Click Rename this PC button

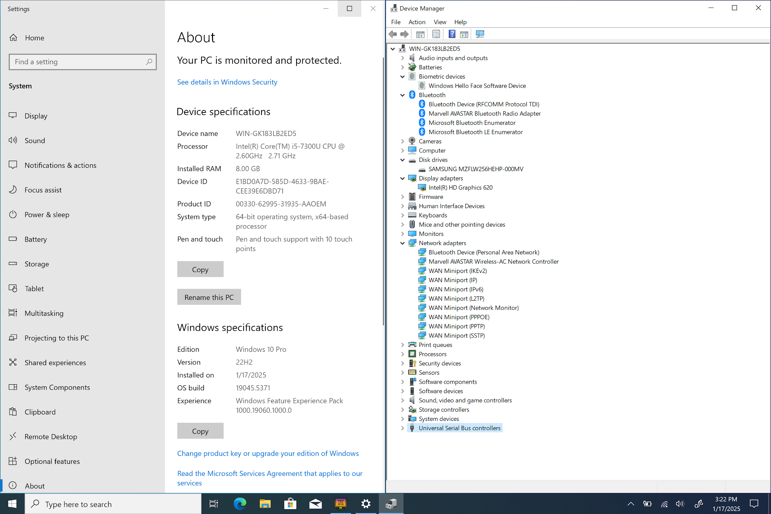coord(209,297)
